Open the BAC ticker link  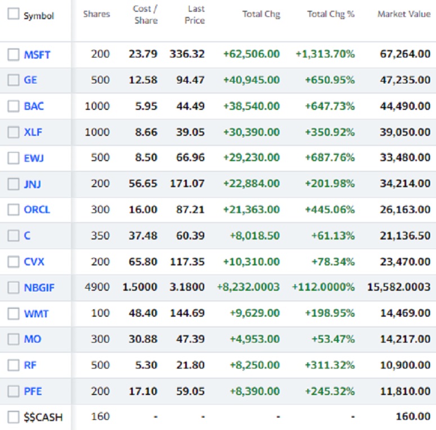coord(34,106)
